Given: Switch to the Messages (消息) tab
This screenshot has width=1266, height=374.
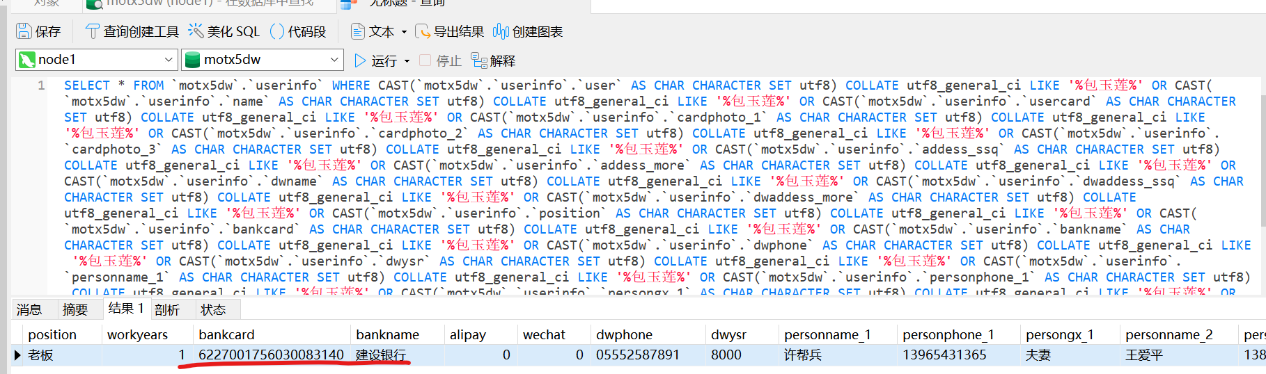Looking at the screenshot, I should pos(29,309).
